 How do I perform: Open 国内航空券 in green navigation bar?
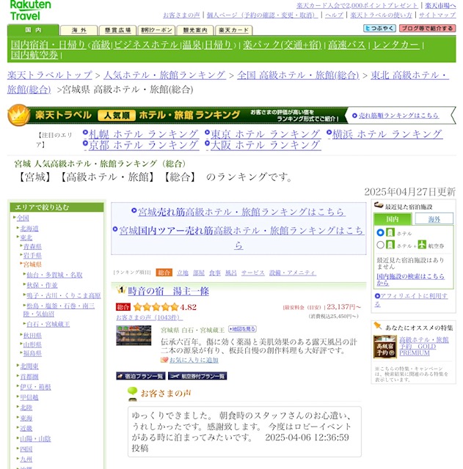pyautogui.click(x=34, y=55)
